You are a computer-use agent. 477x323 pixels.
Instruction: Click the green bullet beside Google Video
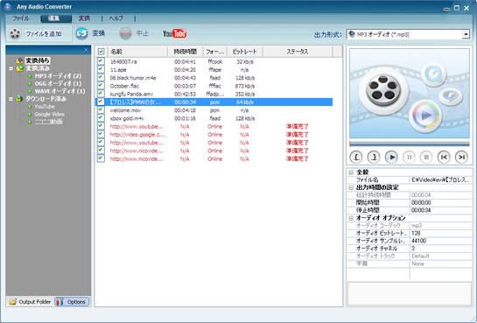point(30,115)
